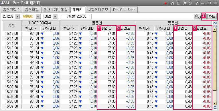The height and width of the screenshot is (111, 219).
Task: Click the new window icon with plus
Action: [179, 3]
